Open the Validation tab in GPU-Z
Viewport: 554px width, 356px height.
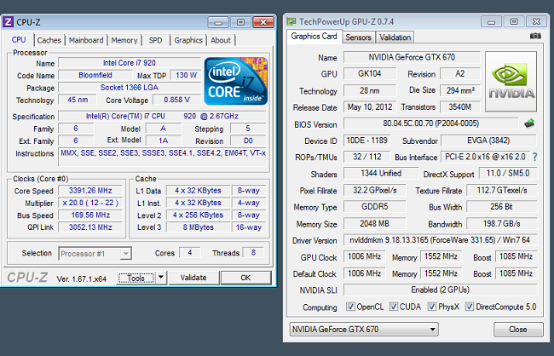coord(395,37)
